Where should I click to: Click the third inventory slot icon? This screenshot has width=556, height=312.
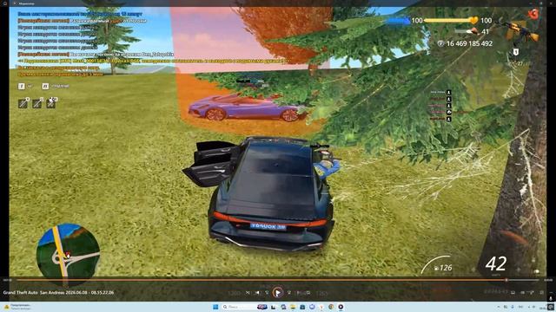click(x=51, y=103)
